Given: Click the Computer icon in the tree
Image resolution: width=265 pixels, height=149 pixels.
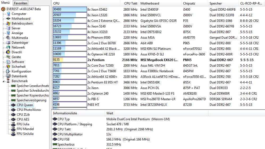Looking at the screenshot, I should [8, 14].
